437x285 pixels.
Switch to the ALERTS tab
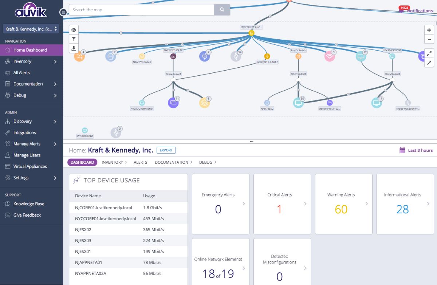[140, 162]
